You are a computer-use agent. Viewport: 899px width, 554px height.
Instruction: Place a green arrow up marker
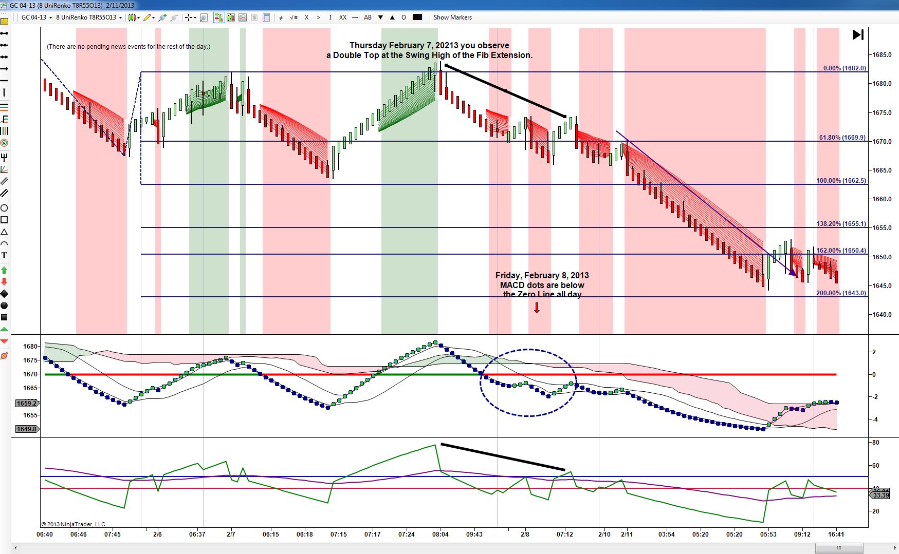[x=4, y=270]
